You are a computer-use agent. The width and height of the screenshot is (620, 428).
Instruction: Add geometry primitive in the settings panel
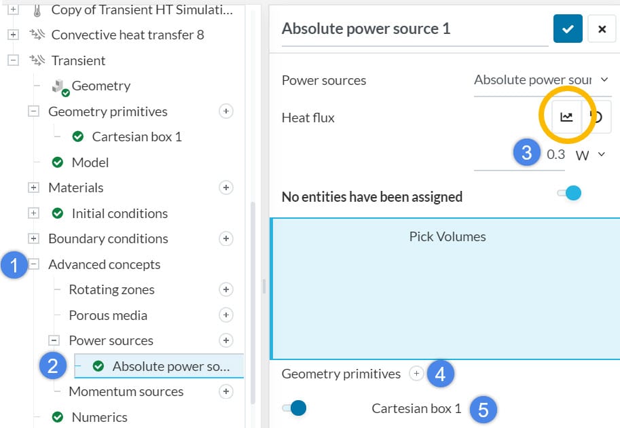417,374
